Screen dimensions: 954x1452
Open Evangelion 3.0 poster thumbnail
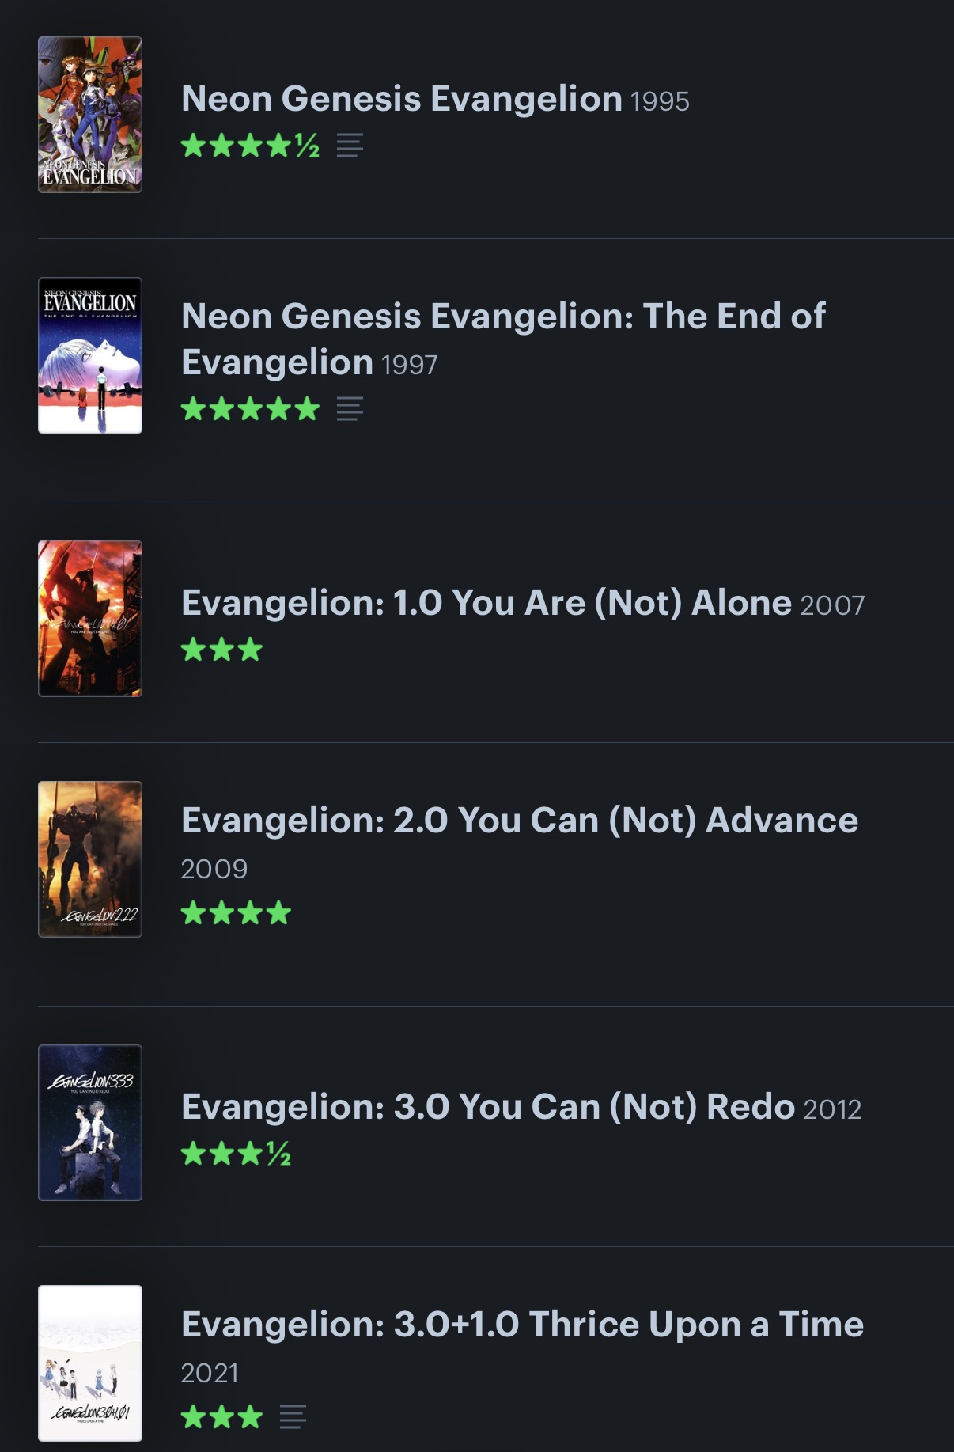coord(90,1123)
